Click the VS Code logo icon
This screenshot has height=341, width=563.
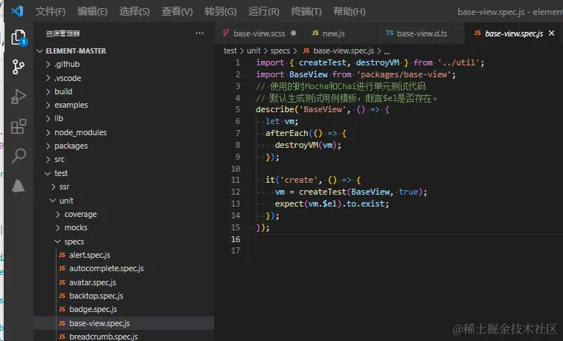pyautogui.click(x=17, y=11)
